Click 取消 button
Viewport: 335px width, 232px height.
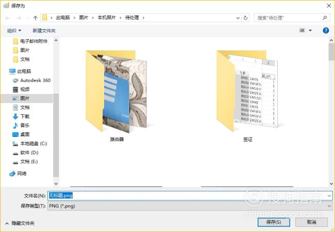(311, 222)
